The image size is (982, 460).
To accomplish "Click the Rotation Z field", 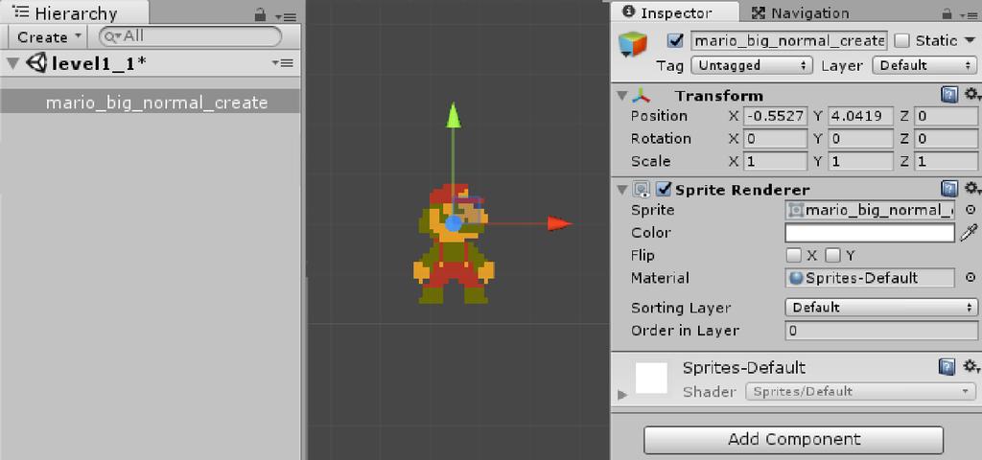I will (x=946, y=138).
